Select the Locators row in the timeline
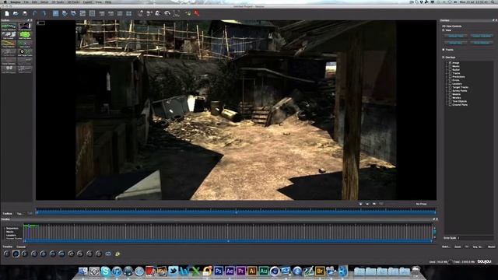The width and height of the screenshot is (498, 280). (11, 235)
